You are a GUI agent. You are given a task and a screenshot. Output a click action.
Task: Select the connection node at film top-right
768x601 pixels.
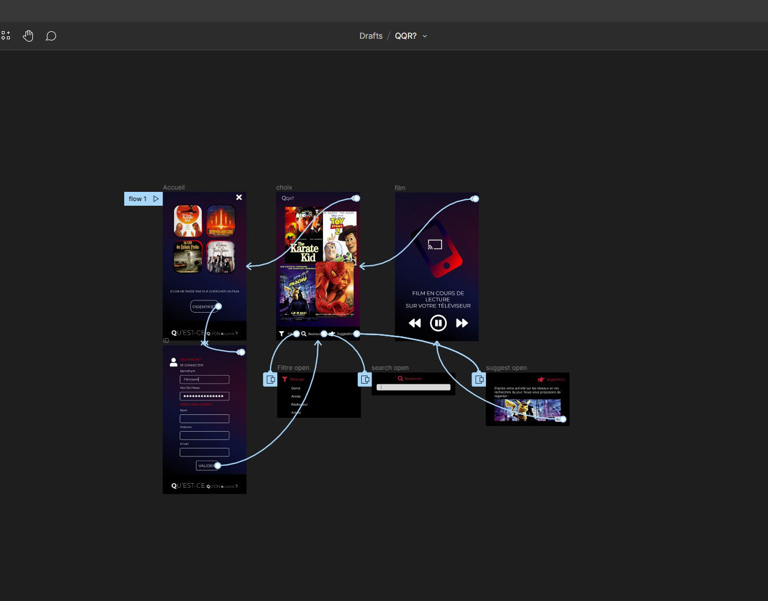[x=475, y=199]
